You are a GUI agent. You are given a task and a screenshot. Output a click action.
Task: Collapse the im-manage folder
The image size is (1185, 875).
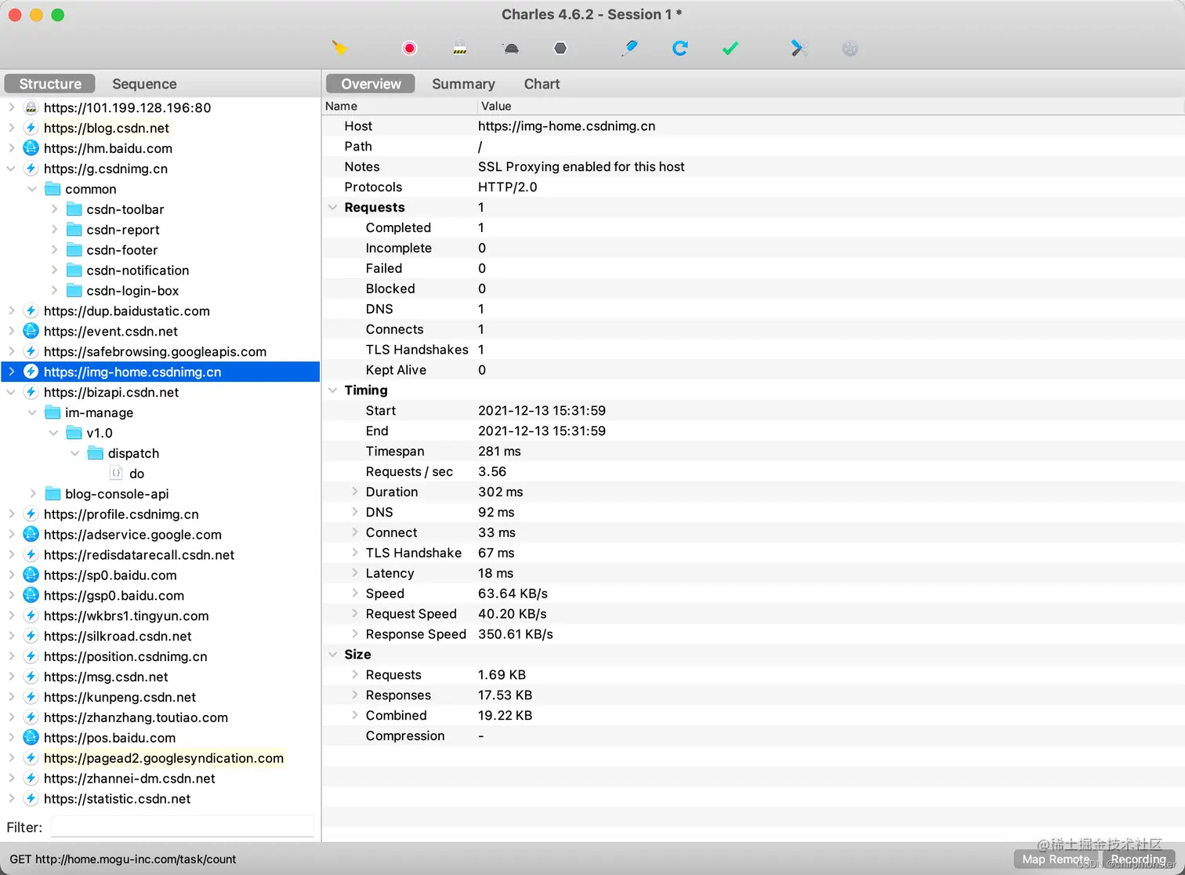[32, 412]
